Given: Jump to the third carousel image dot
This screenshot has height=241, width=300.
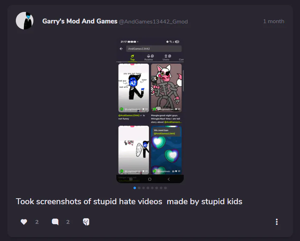Looking at the screenshot, I should point(143,188).
